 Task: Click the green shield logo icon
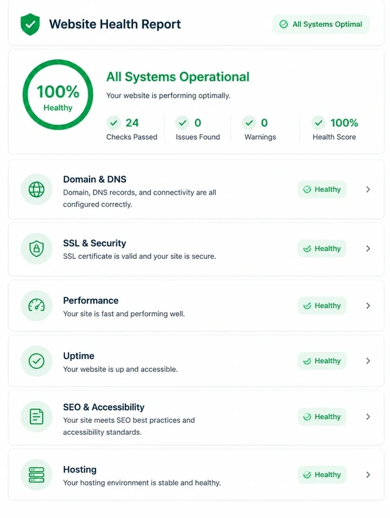[x=30, y=25]
